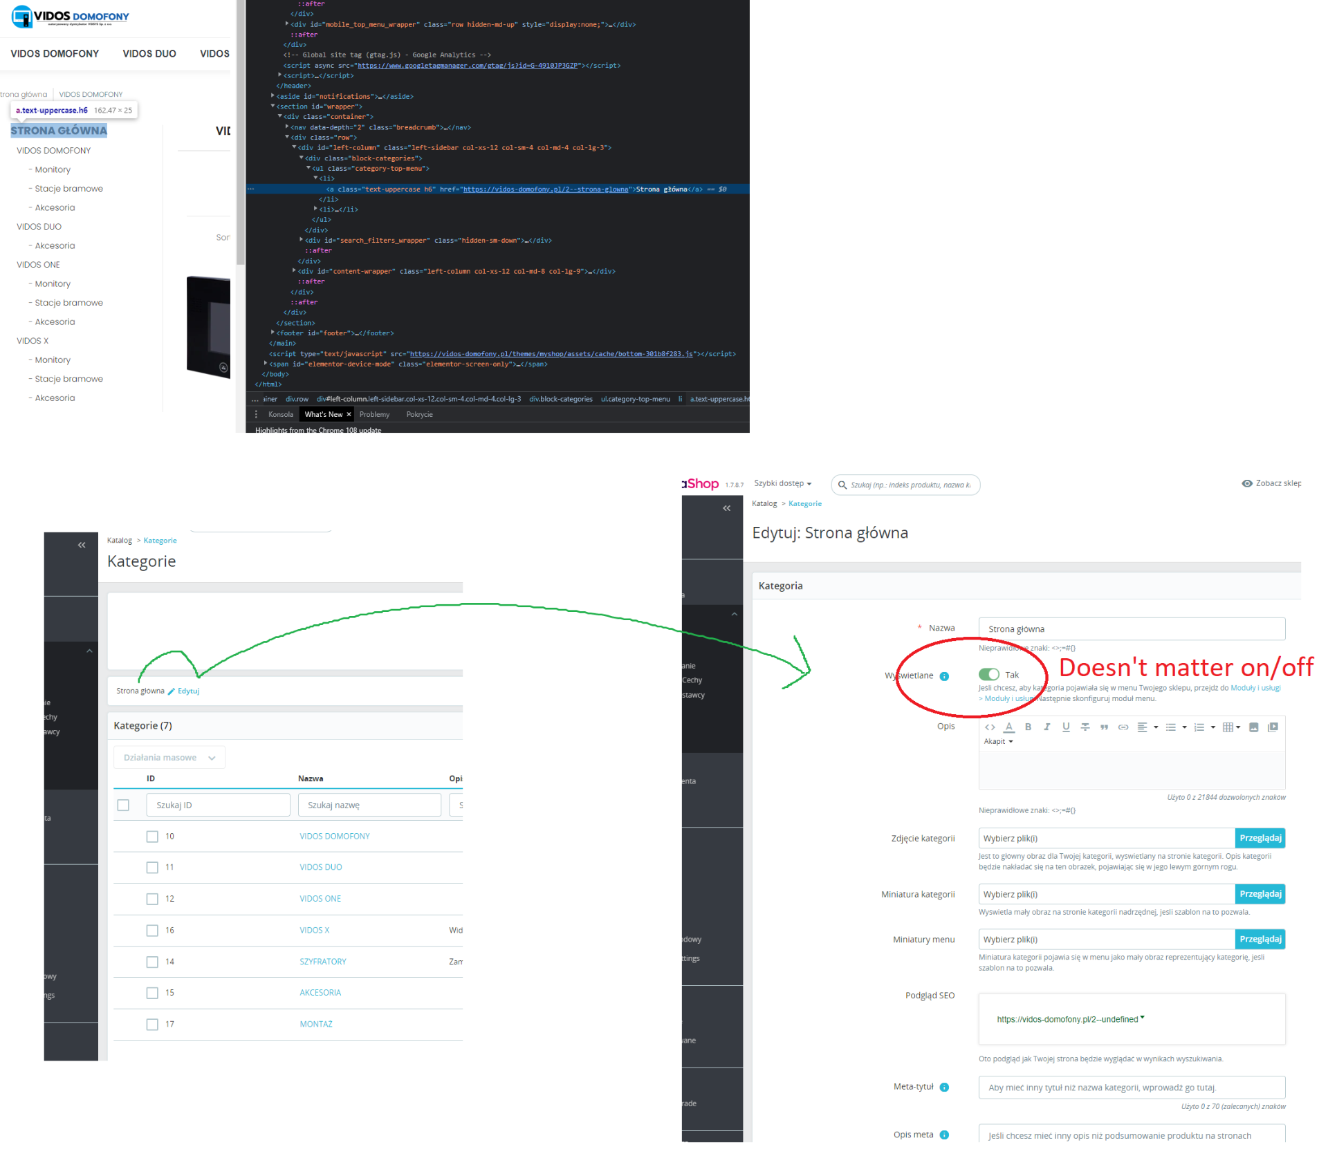Screen dimensions: 1328x1156
Task: Open the Problemy devtools tab
Action: point(374,415)
